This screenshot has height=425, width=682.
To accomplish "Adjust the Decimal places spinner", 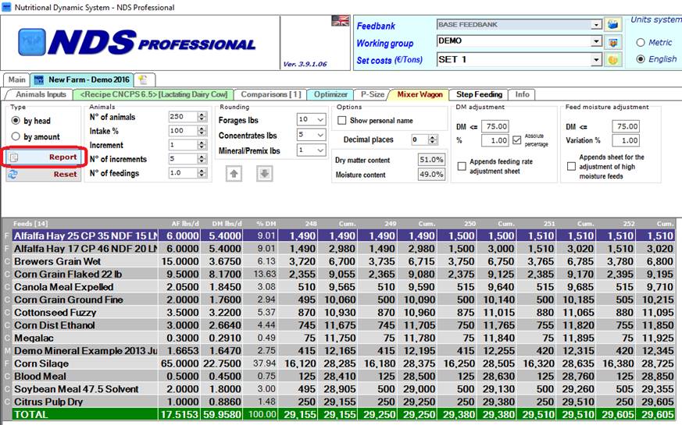I will pos(432,140).
